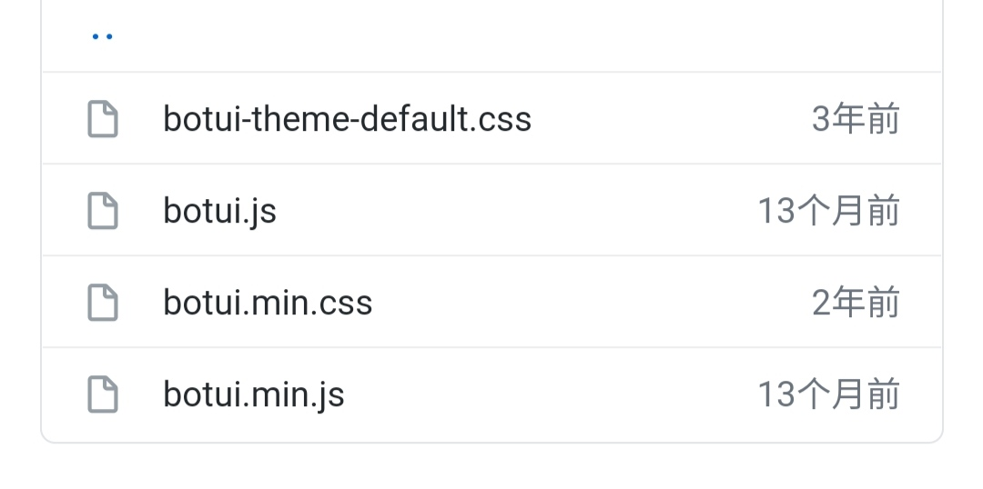This screenshot has height=489, width=983.
Task: Click the file icon beside botui-theme-default.css
Action: tap(103, 119)
